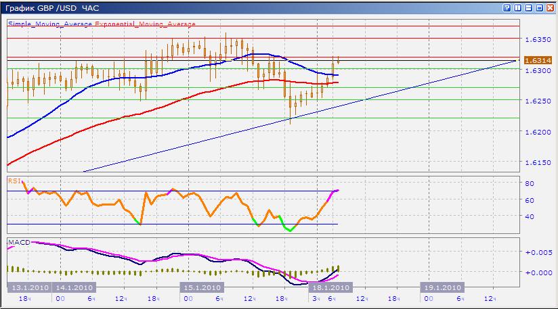Click the window title График GBP/USD ЧАС
Screen dimensions: 558x309
click(x=51, y=7)
